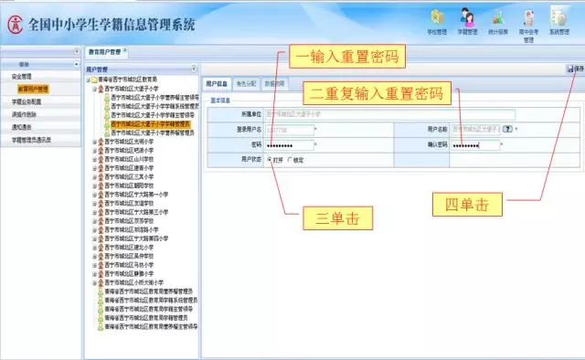Viewport: 585px width, 360px height.
Task: Expand the 城北区三其小学 node
Action: click(x=94, y=177)
